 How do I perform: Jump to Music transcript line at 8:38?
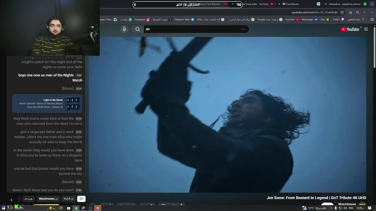click(x=72, y=182)
